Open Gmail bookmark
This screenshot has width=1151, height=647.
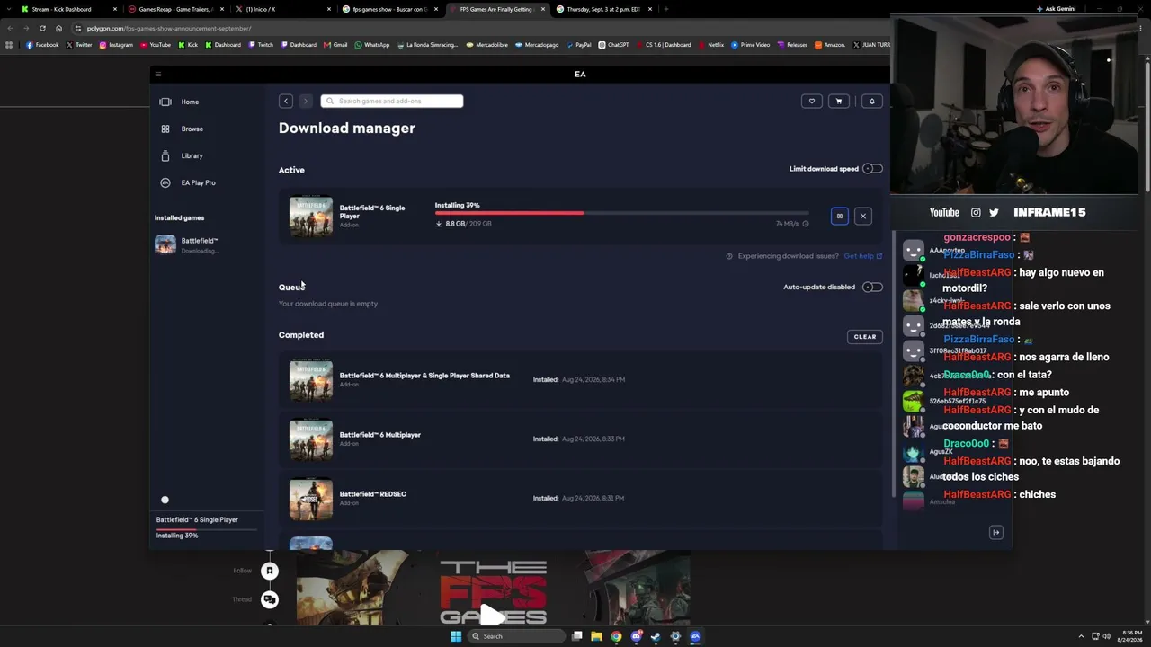[335, 45]
